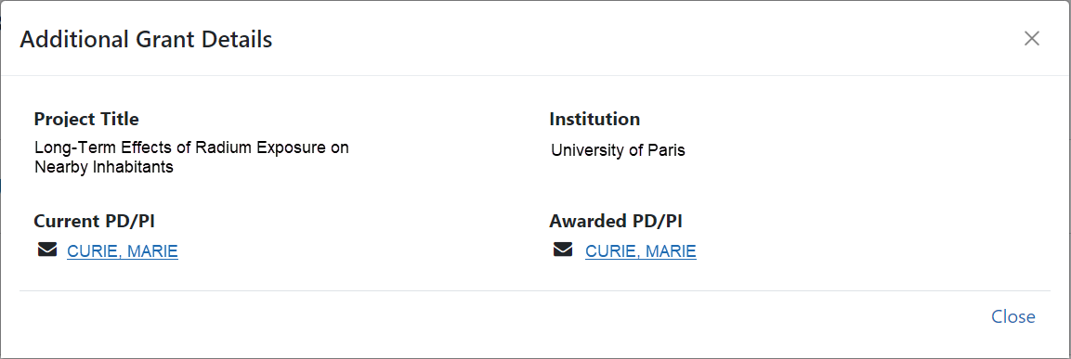Click the line starting Long-Term Effects of Radium
This screenshot has width=1071, height=359.
coord(191,147)
